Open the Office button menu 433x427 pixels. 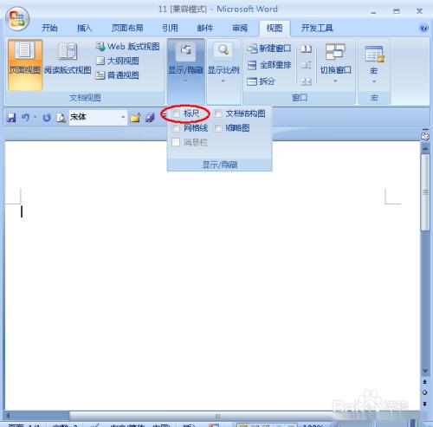point(17,19)
